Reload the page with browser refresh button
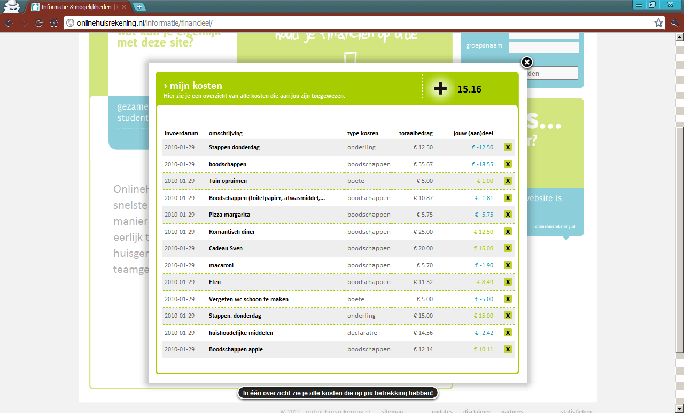This screenshot has height=413, width=684. [x=38, y=23]
